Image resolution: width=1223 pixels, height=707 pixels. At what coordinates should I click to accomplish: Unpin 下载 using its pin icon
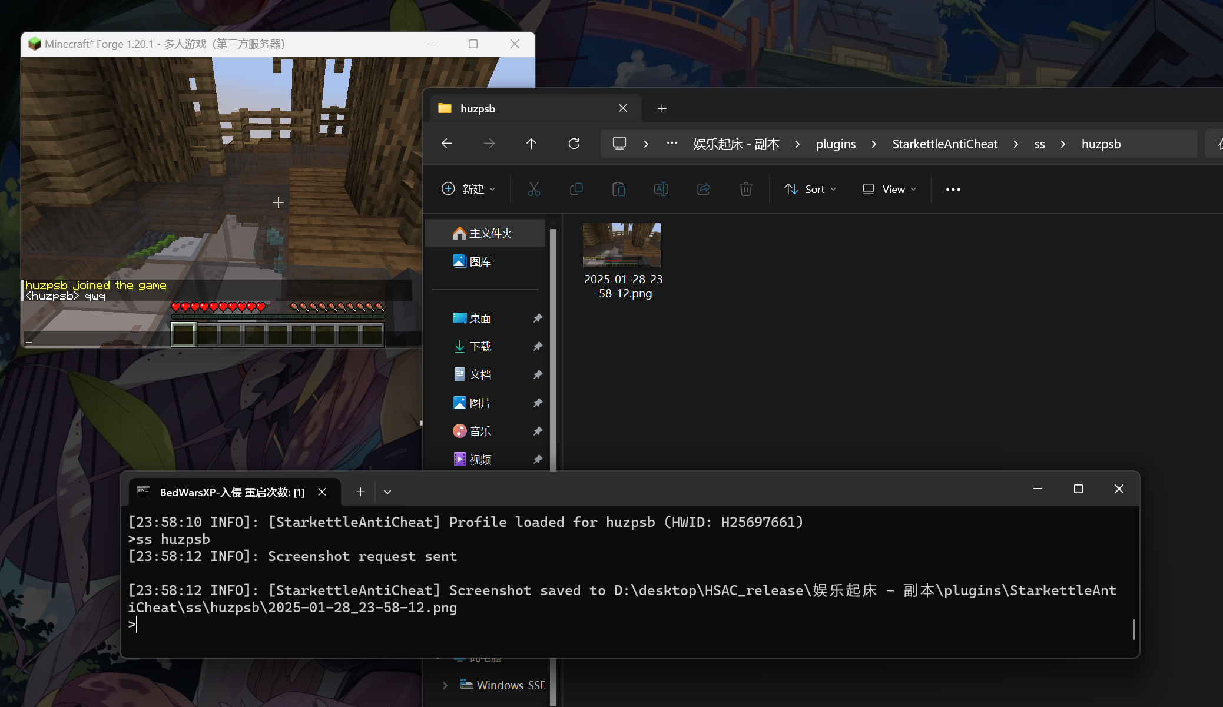click(x=537, y=346)
